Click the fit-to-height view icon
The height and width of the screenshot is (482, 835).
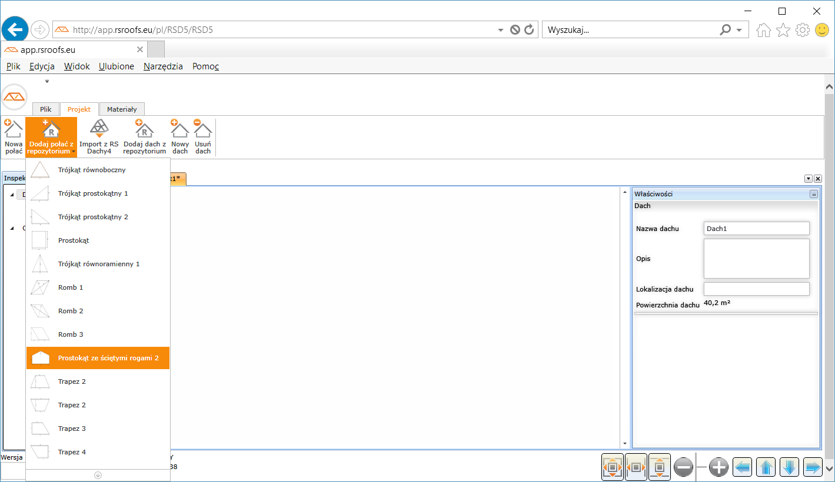click(x=659, y=467)
